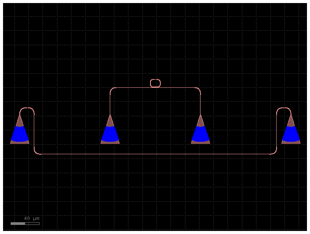The width and height of the screenshot is (310, 234).
Task: Click the rightmost blue grating coupler
Action: 291,133
